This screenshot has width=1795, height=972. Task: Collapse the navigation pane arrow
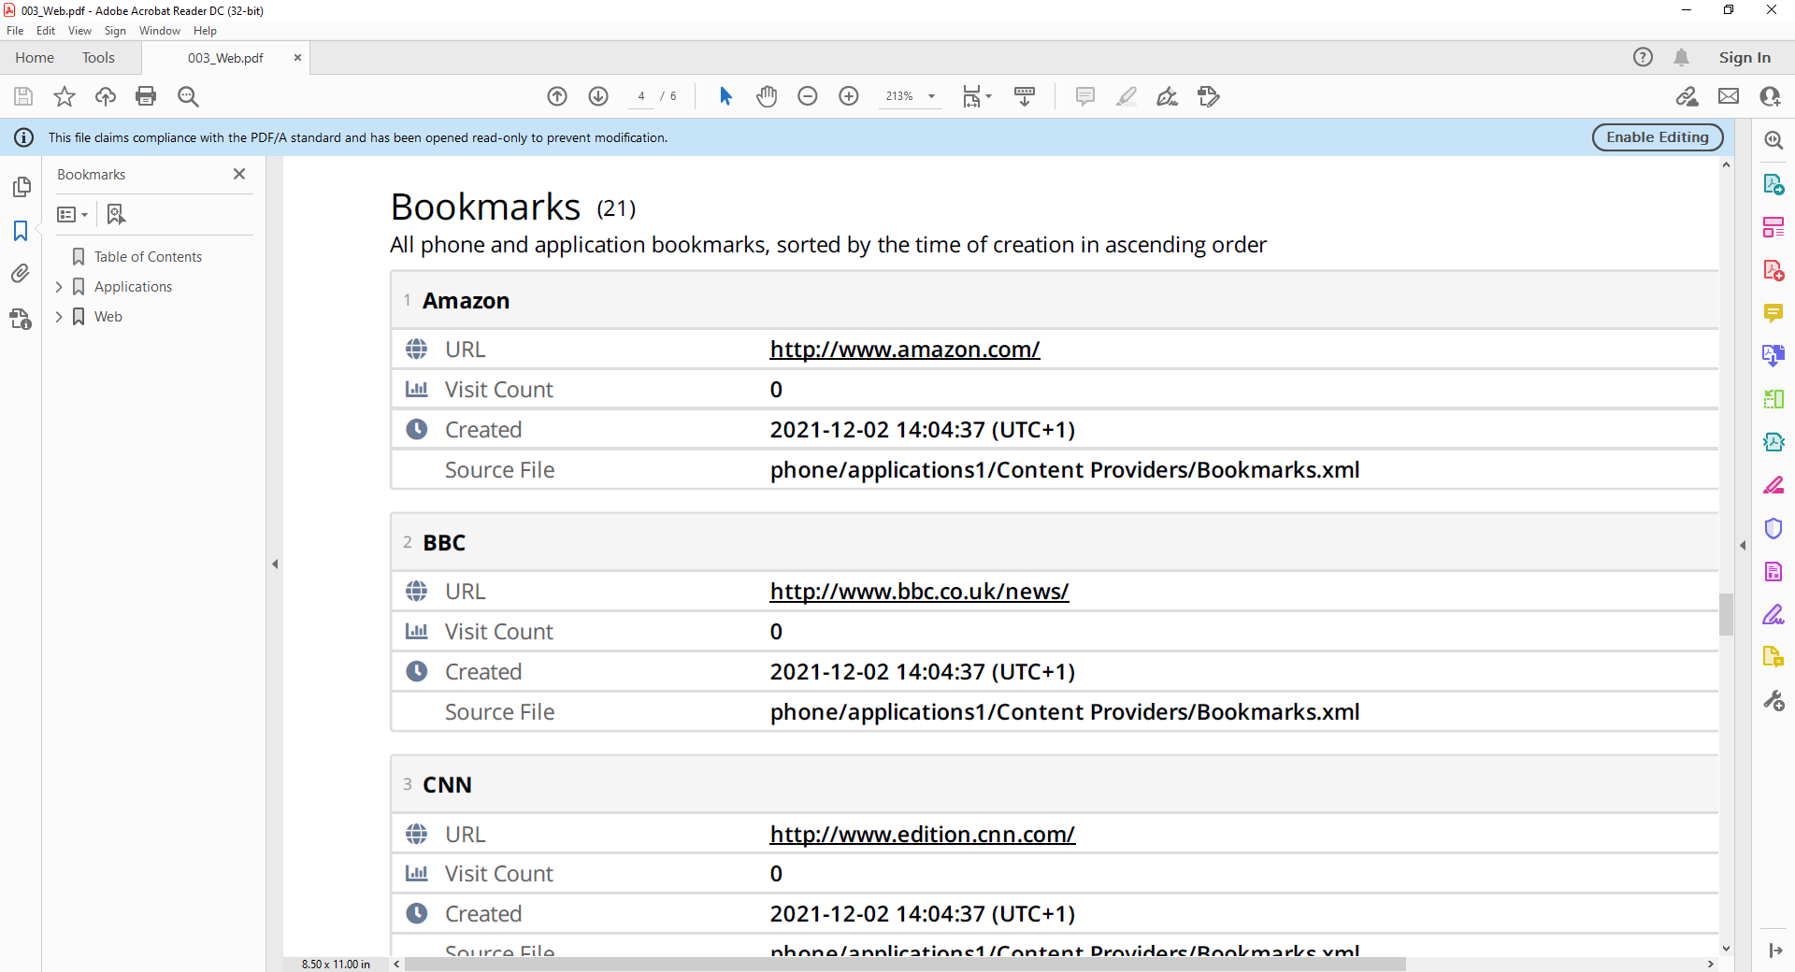[x=275, y=564]
